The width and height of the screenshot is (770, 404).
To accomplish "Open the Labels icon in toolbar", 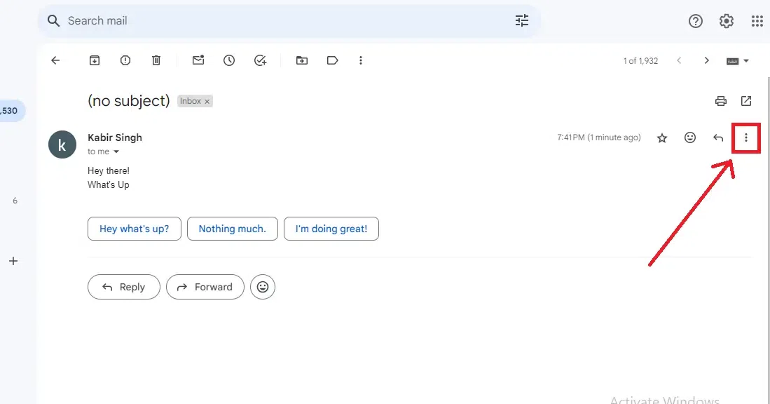I will [333, 61].
